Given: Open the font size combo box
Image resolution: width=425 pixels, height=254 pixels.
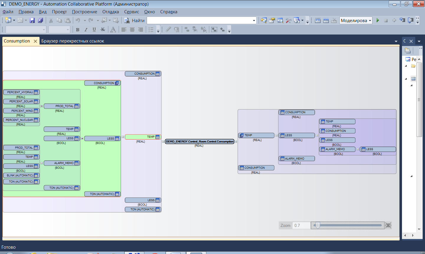Looking at the screenshot, I should (59, 30).
